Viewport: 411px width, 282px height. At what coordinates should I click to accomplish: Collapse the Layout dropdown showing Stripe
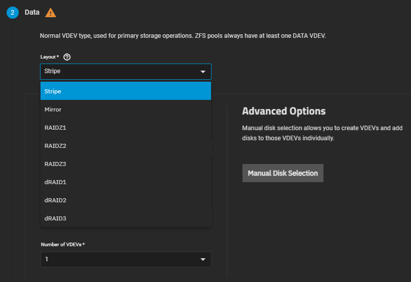126,71
